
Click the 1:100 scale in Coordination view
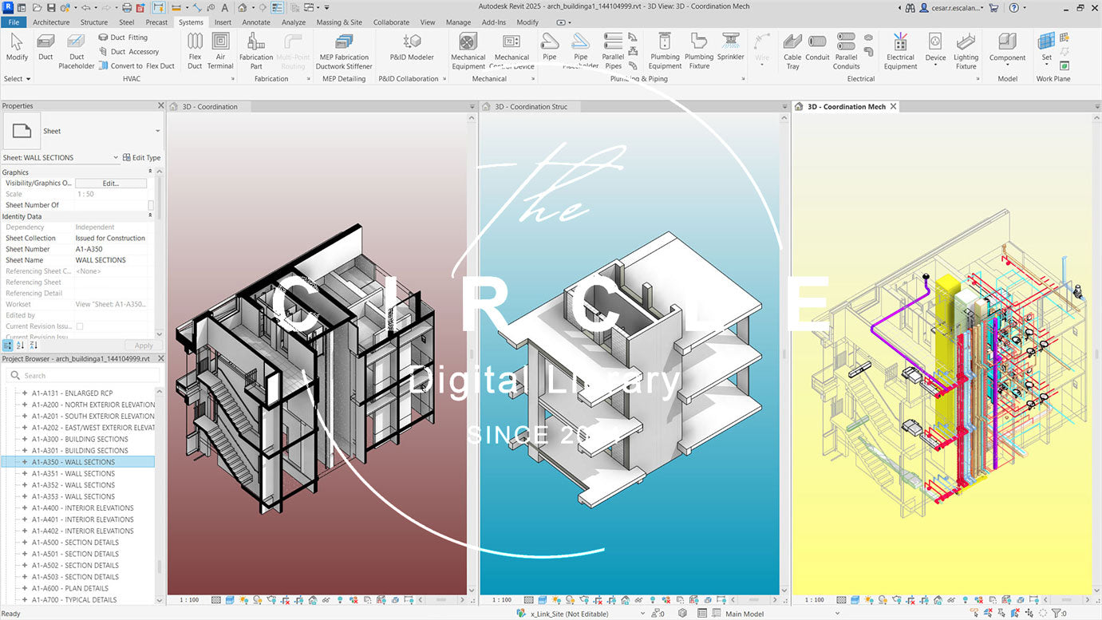click(x=189, y=600)
